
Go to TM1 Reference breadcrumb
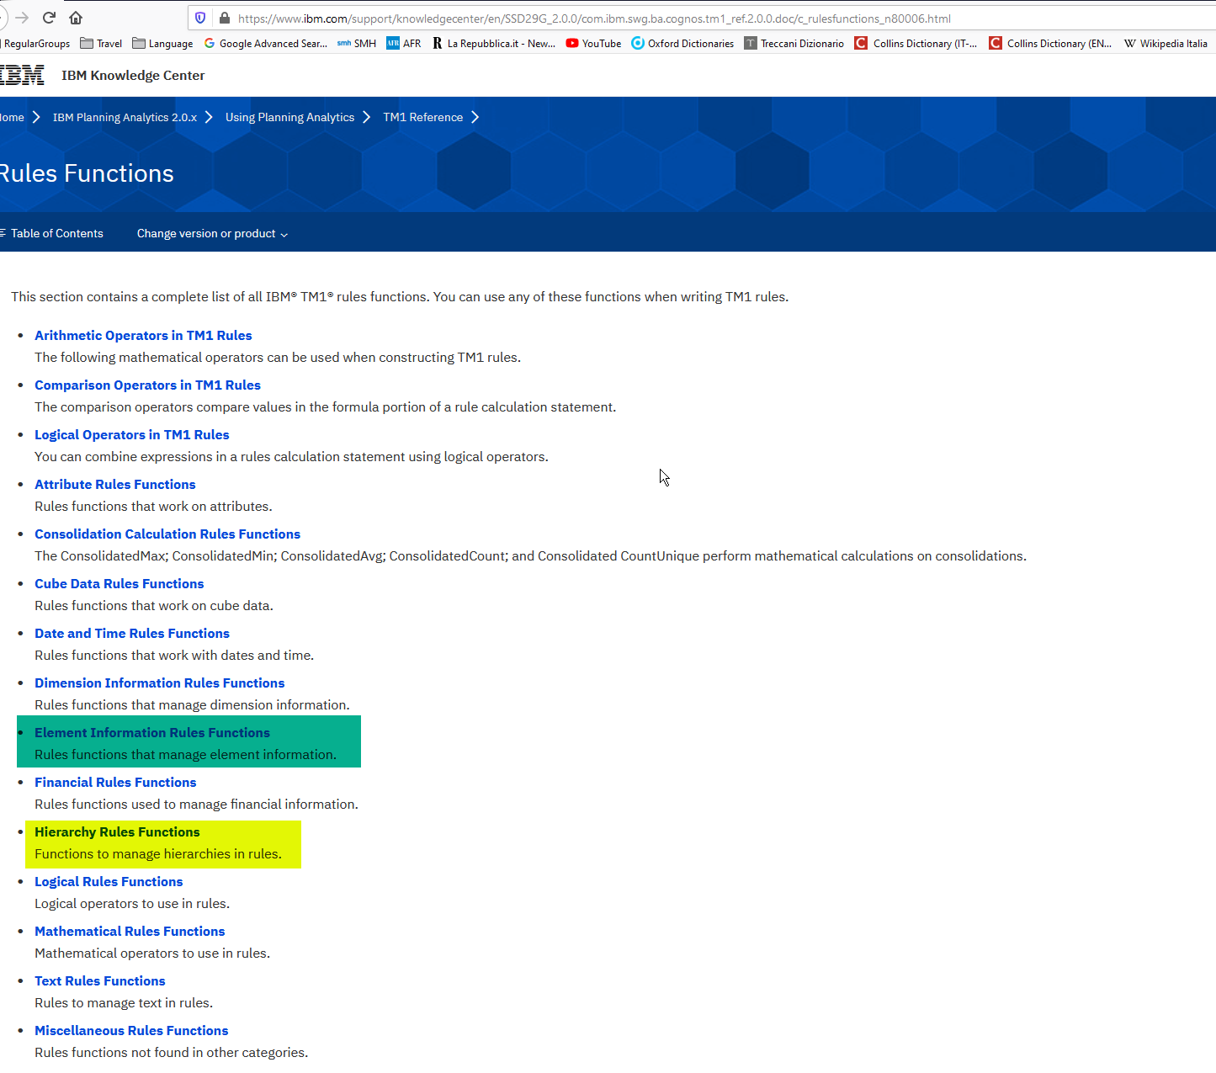pos(422,117)
